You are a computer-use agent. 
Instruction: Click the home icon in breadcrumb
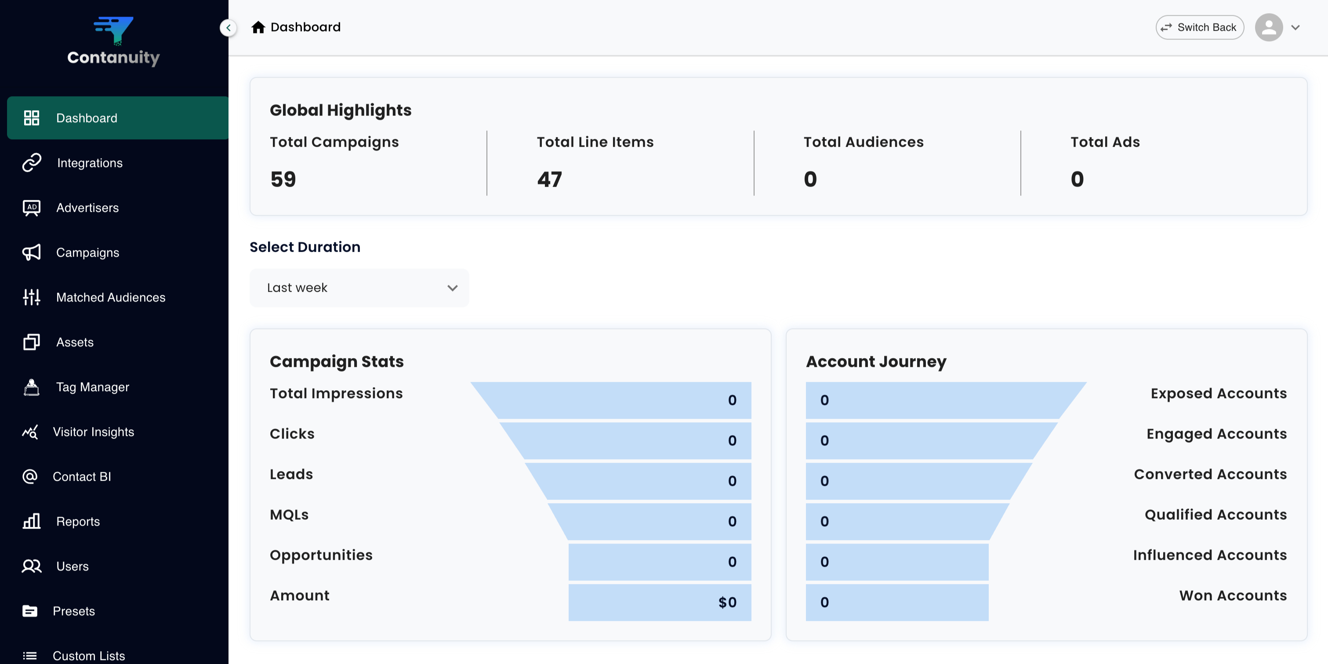258,27
